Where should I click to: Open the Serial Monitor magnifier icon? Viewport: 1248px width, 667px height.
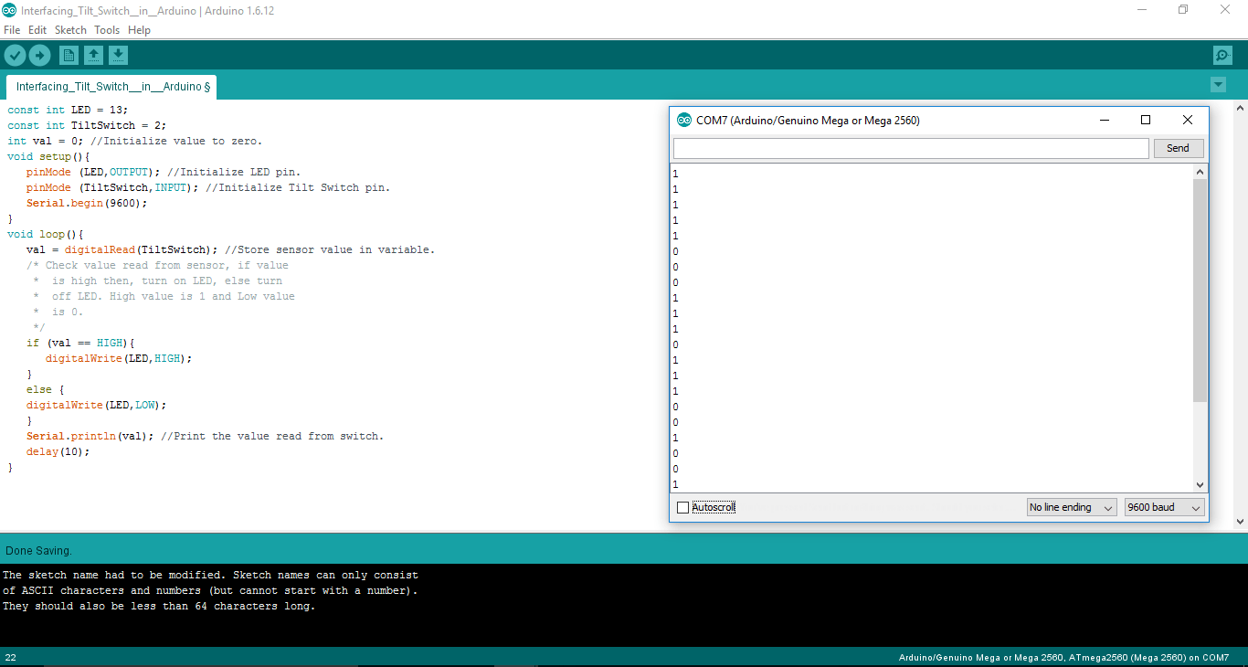tap(1222, 55)
